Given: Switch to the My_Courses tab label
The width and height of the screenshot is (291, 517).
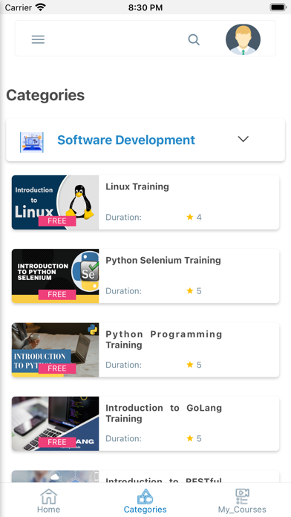Looking at the screenshot, I should [242, 510].
